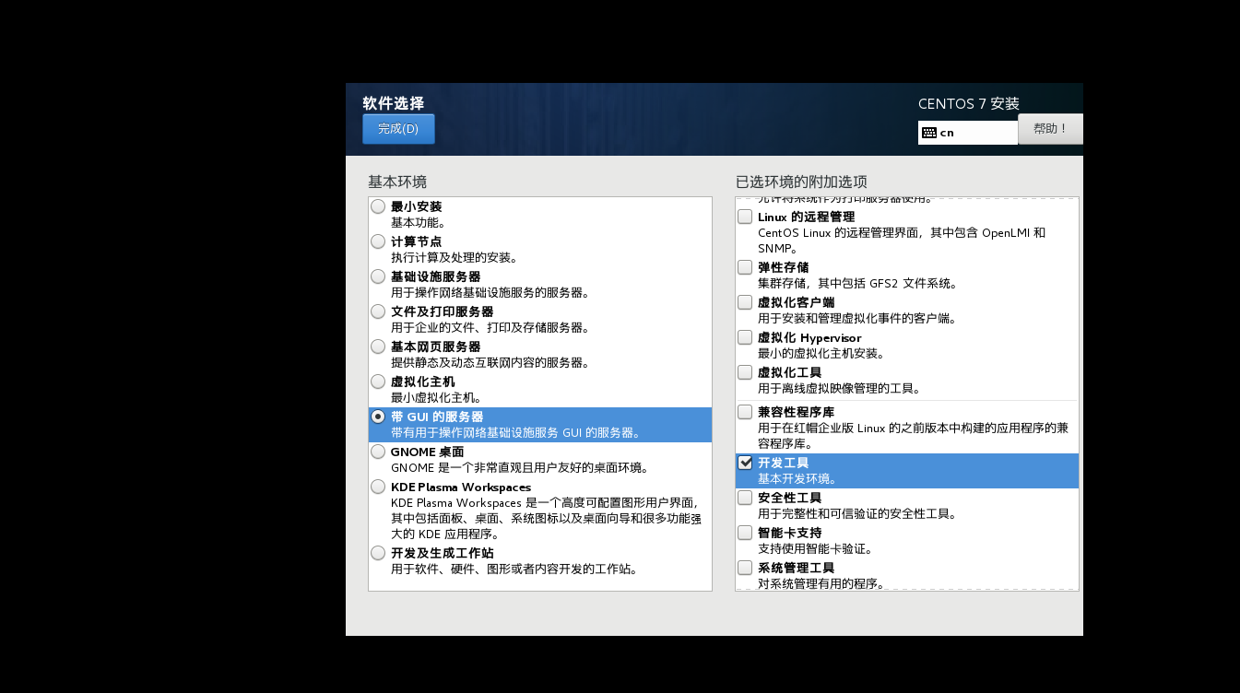Uncheck the 开发工具 checkbox

click(745, 463)
